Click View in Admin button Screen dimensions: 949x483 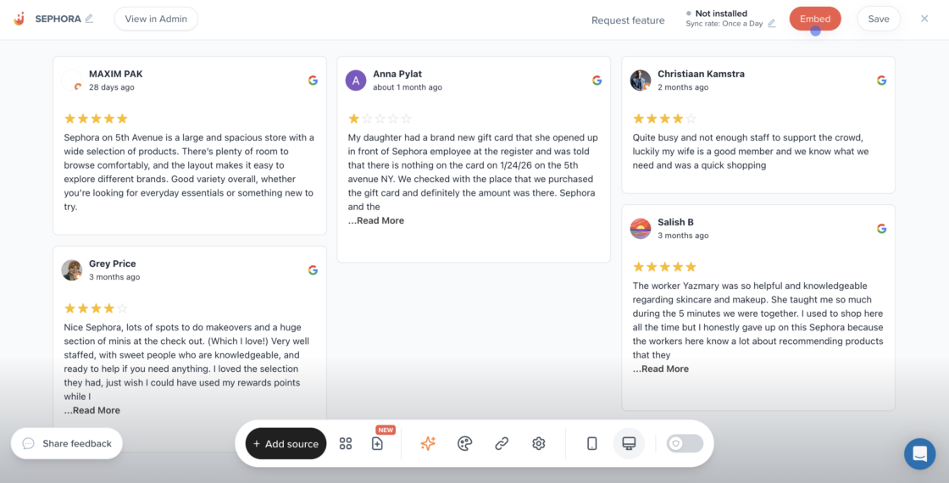coord(156,19)
